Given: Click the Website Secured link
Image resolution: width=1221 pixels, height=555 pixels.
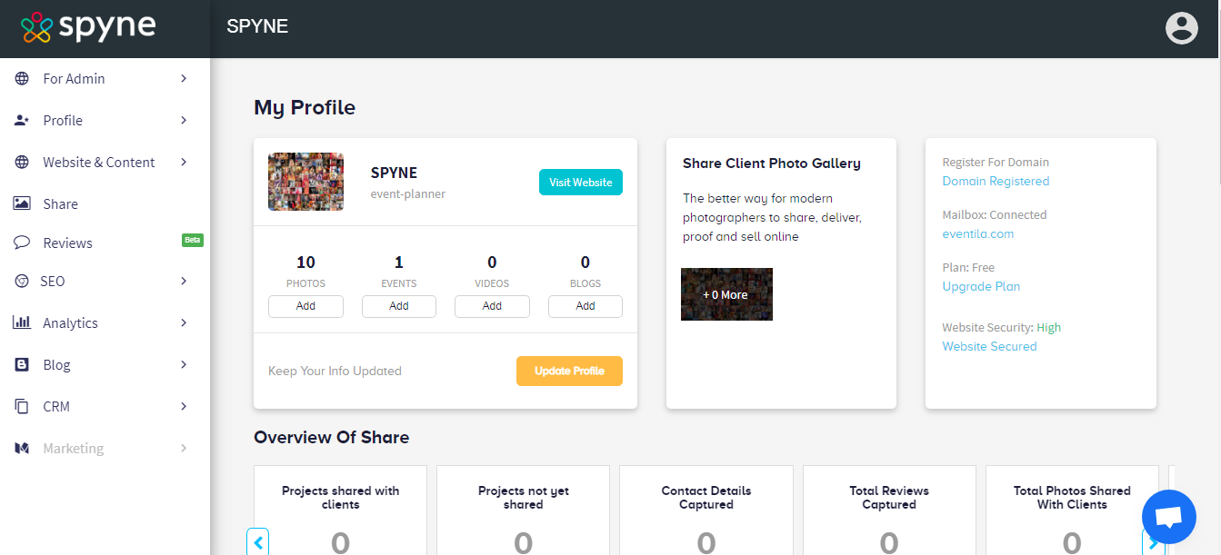Looking at the screenshot, I should [x=989, y=346].
